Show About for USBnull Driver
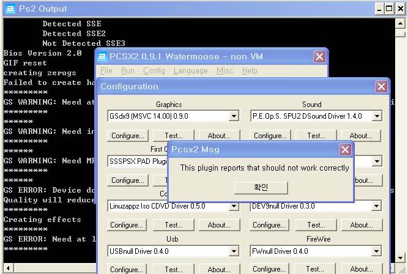The width and height of the screenshot is (408, 274). pyautogui.click(x=219, y=269)
